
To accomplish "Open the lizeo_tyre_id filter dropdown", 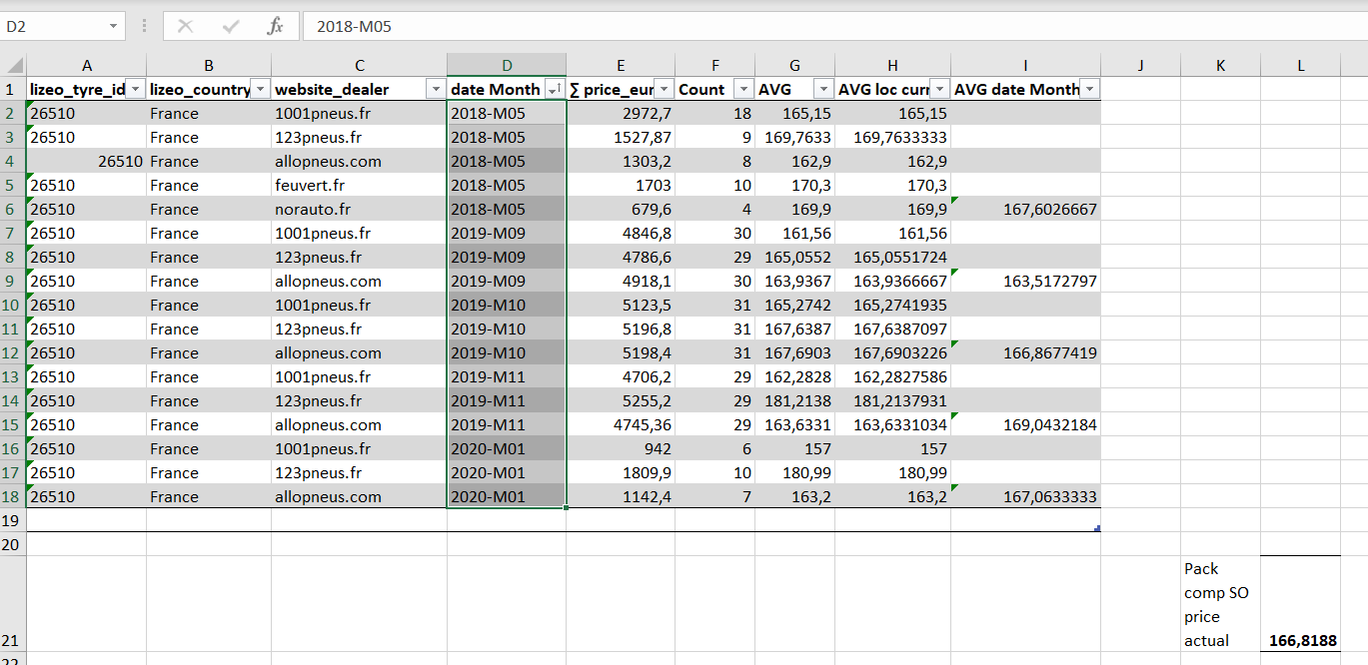I will tap(136, 90).
